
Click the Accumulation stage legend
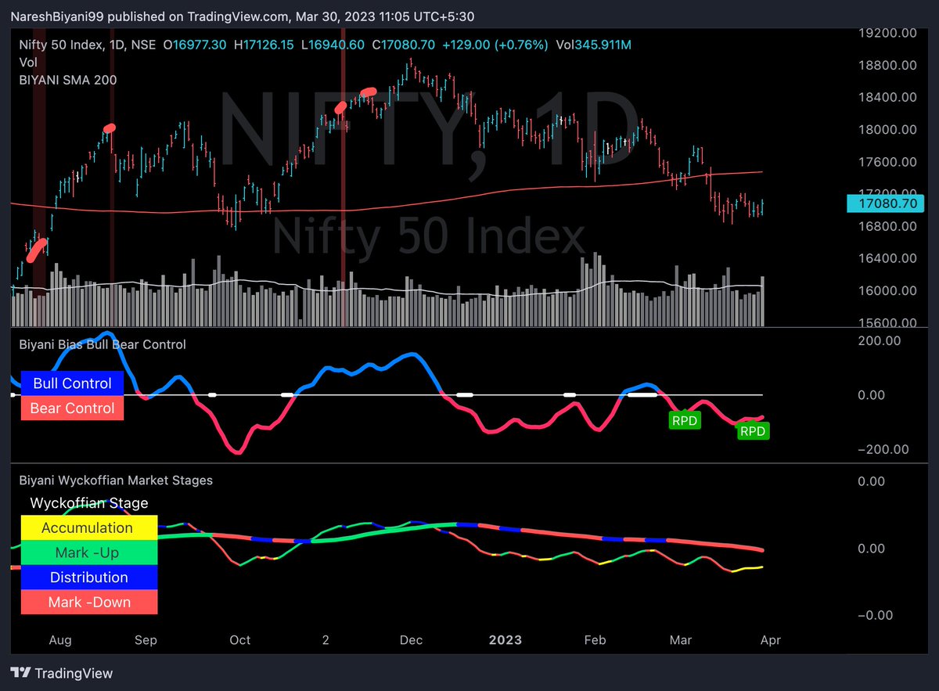tap(88, 527)
